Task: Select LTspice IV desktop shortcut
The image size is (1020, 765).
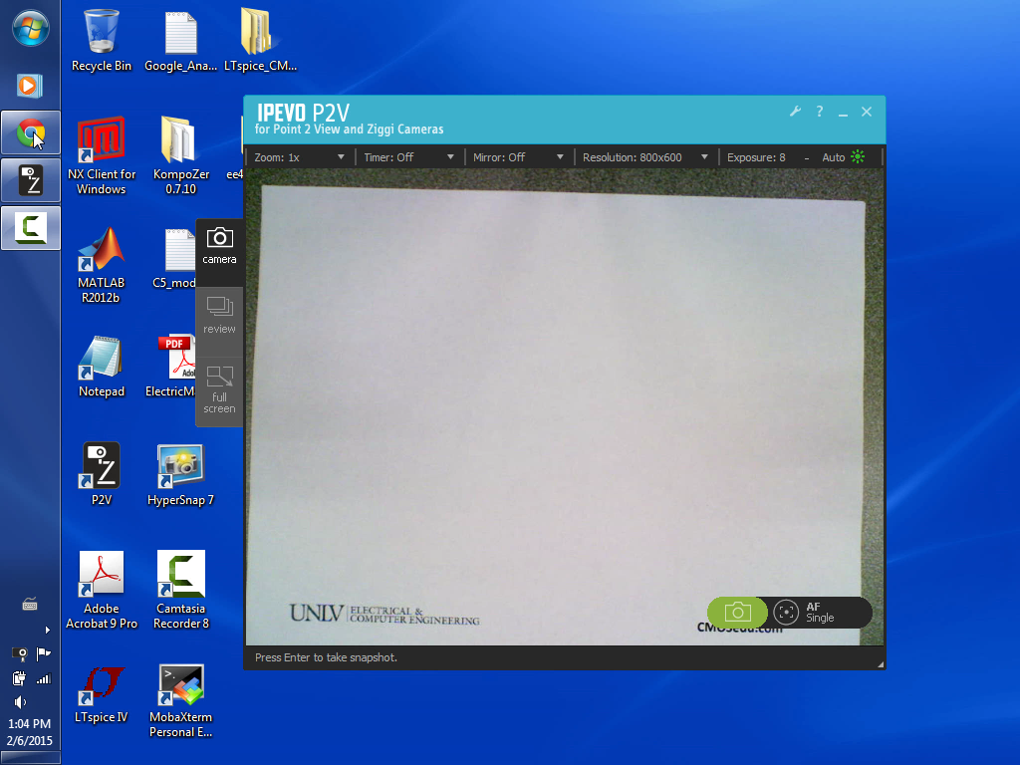Action: tap(101, 694)
